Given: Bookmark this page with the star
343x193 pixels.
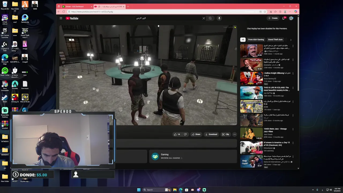Looking at the screenshot, I should tap(265, 12).
